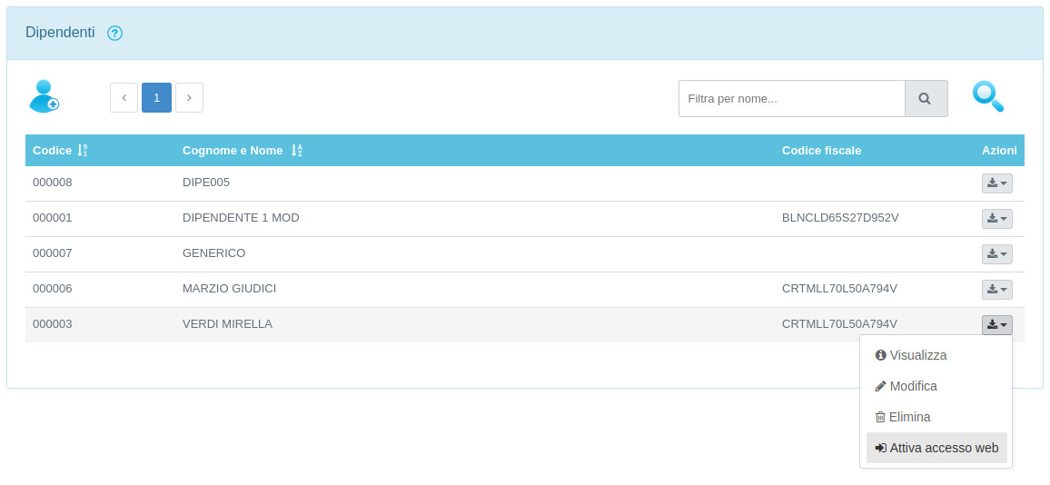The height and width of the screenshot is (485, 1050).
Task: Go to next page arrow
Action: (x=189, y=98)
